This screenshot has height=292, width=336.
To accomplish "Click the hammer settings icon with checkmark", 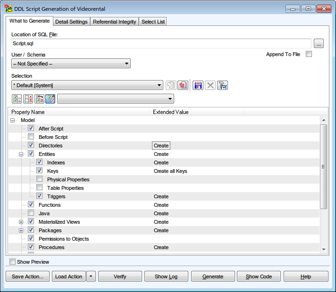I will pyautogui.click(x=222, y=85).
